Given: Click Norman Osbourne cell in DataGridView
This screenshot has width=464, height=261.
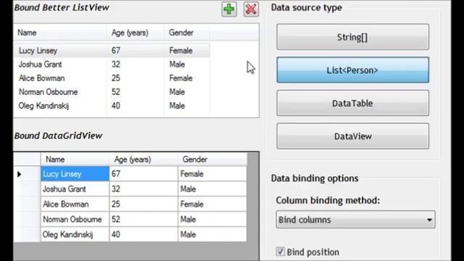Looking at the screenshot, I should 75,219.
